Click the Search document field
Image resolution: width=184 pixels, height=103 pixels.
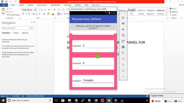[16, 28]
